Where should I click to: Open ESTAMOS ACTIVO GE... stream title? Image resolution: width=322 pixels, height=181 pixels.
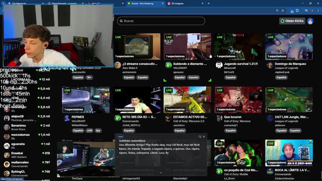pos(190,117)
